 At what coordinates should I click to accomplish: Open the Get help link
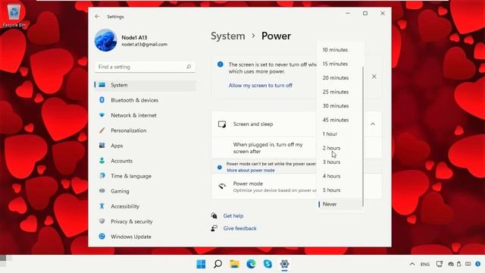233,215
